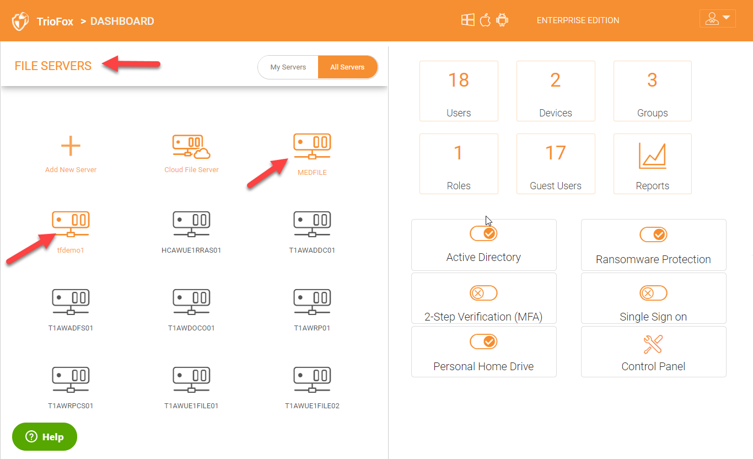The image size is (753, 459).
Task: Click the T1AWDOCO01 server name
Action: click(x=191, y=328)
